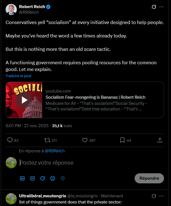Click the Grok icon on Robert Reich's post
The height and width of the screenshot is (206, 171).
pyautogui.click(x=154, y=7)
